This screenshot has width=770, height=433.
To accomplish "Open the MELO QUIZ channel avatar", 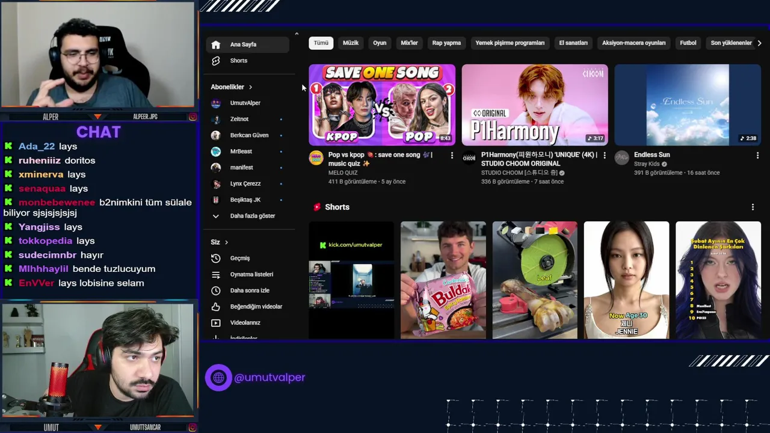I will click(x=316, y=158).
